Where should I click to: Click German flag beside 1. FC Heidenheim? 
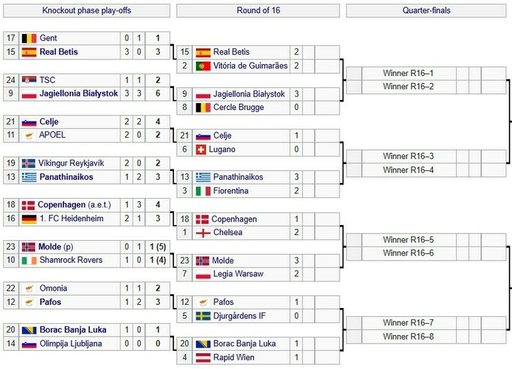pos(29,218)
